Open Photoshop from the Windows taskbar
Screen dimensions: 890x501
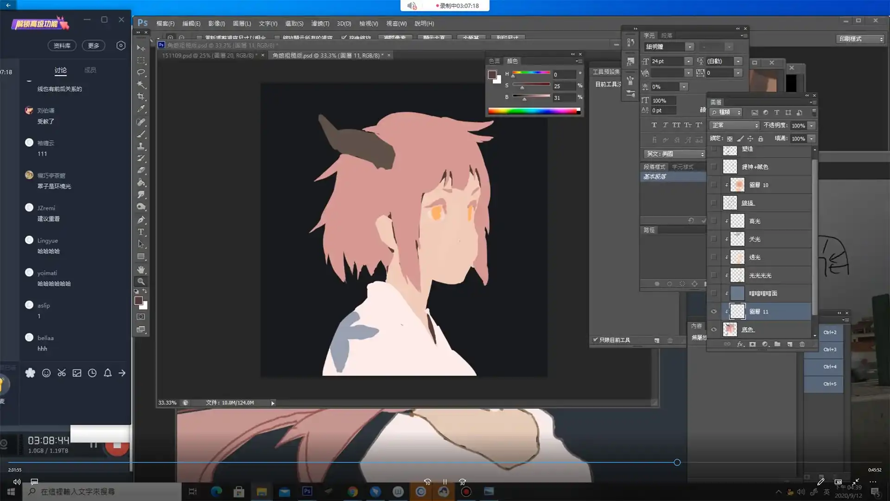click(x=307, y=491)
